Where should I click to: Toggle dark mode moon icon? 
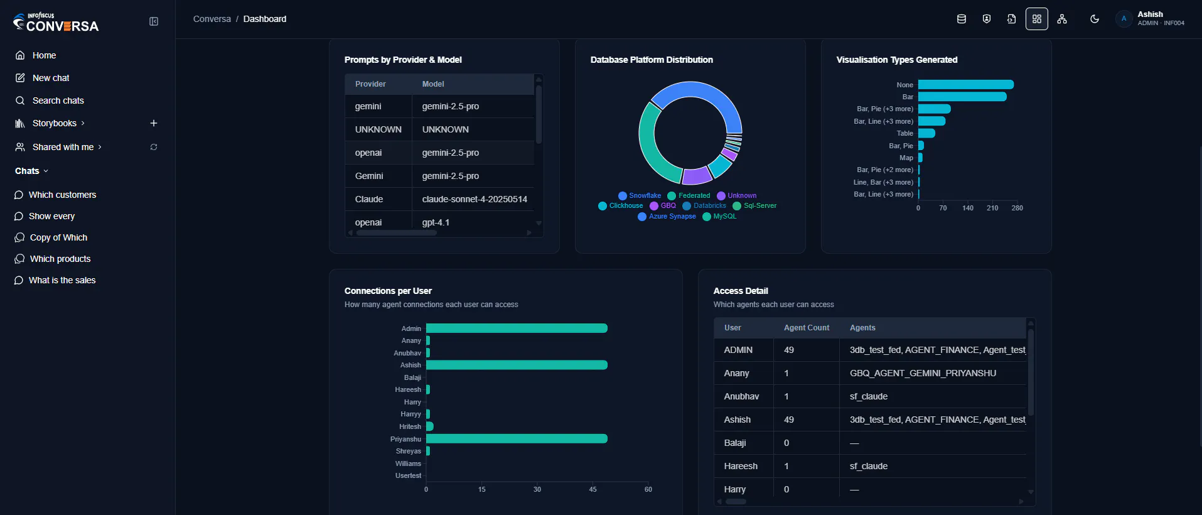(x=1095, y=19)
